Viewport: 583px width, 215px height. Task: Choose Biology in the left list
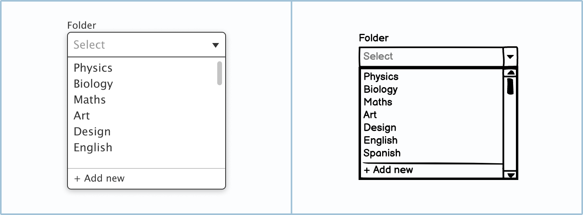coord(93,84)
